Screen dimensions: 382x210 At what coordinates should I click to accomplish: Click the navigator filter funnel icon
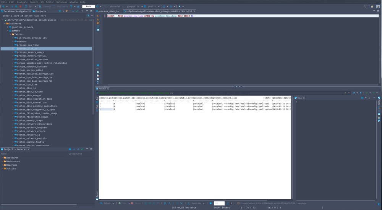[x=88, y=16]
